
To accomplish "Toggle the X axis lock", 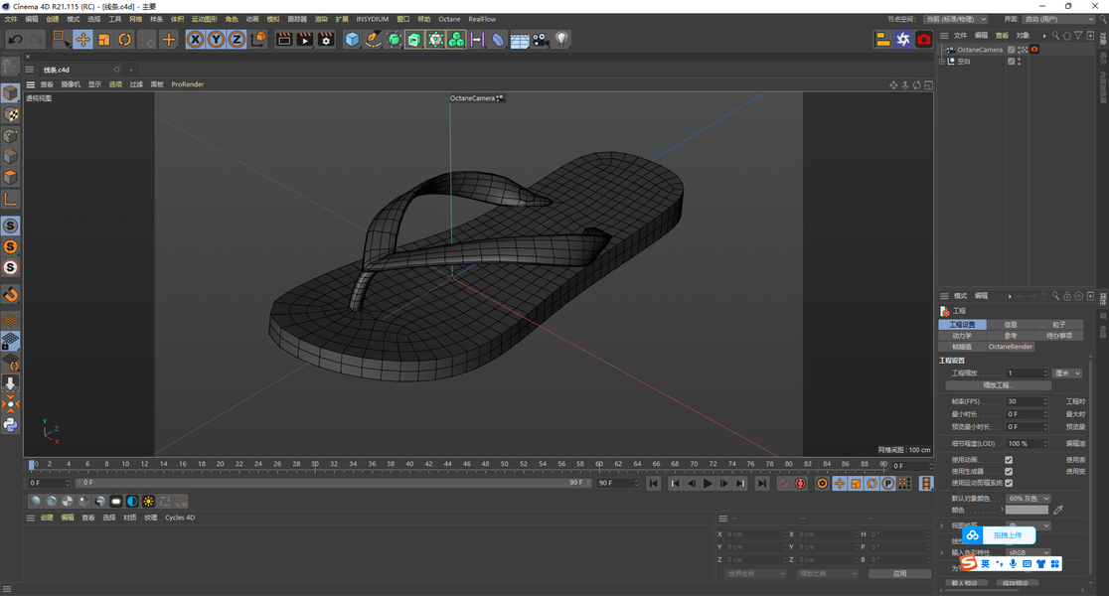I will (x=195, y=40).
